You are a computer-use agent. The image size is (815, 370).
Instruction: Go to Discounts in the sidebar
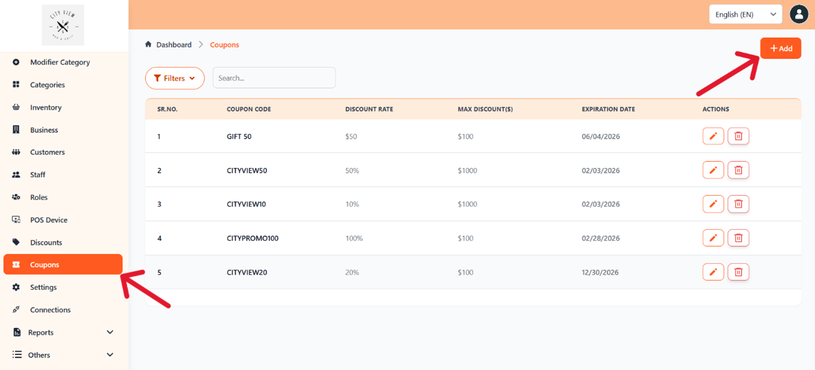coord(46,242)
